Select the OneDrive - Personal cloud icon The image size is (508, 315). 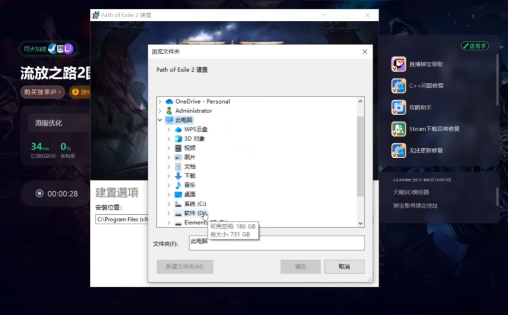coord(169,101)
